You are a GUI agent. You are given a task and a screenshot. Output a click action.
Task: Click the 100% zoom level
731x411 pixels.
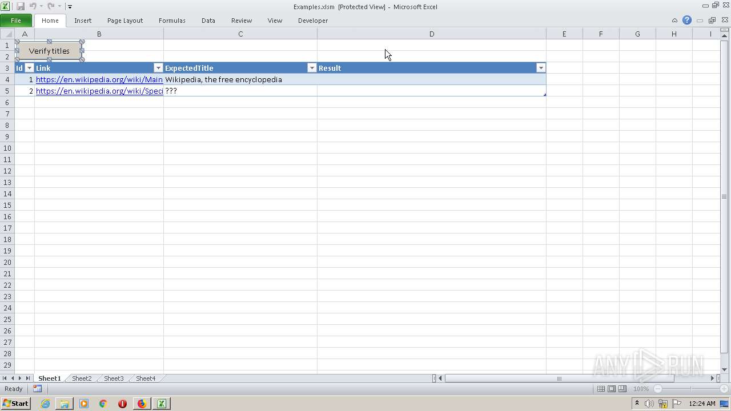click(x=641, y=389)
